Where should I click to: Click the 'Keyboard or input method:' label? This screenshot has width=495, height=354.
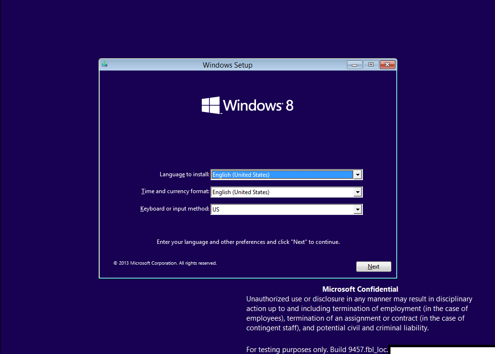(x=175, y=209)
